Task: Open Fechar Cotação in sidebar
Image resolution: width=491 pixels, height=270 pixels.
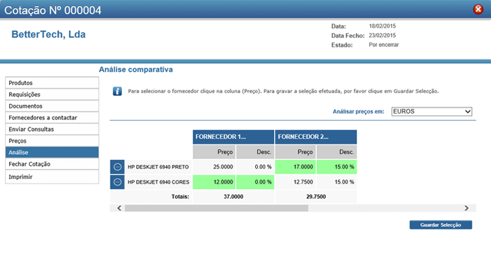Action: point(52,163)
